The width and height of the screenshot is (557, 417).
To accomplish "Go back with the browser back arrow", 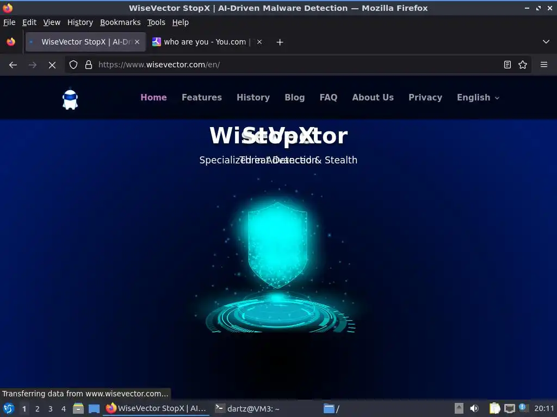I will coord(13,65).
